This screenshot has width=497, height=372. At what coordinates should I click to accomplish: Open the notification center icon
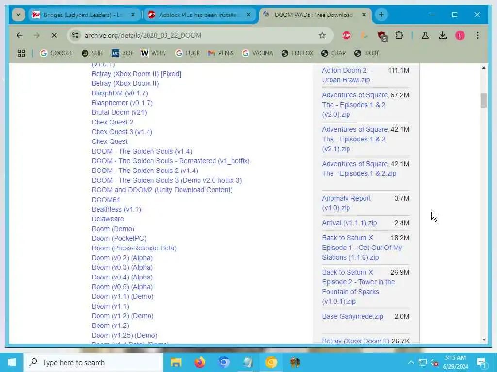click(x=482, y=363)
